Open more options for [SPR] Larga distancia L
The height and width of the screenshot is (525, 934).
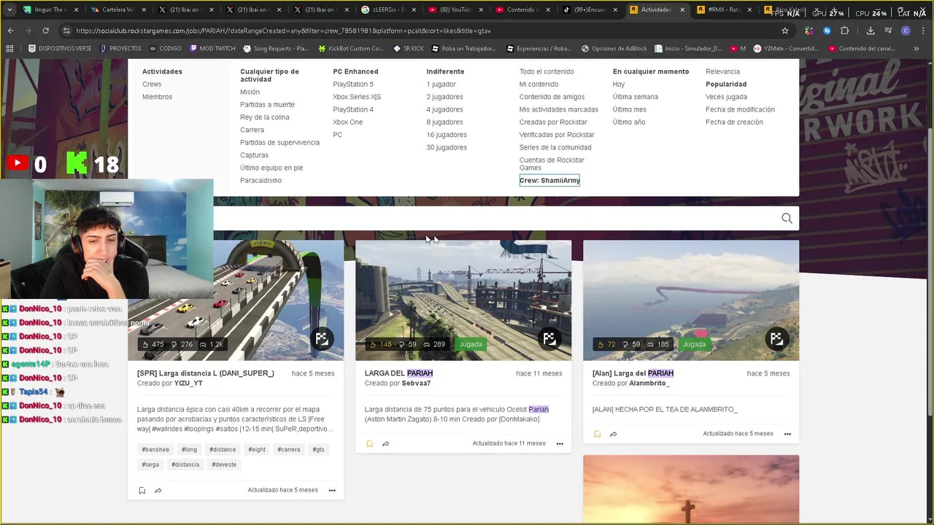[x=332, y=490]
